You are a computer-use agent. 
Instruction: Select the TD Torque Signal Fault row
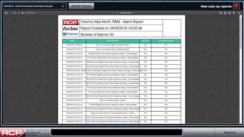122,92
